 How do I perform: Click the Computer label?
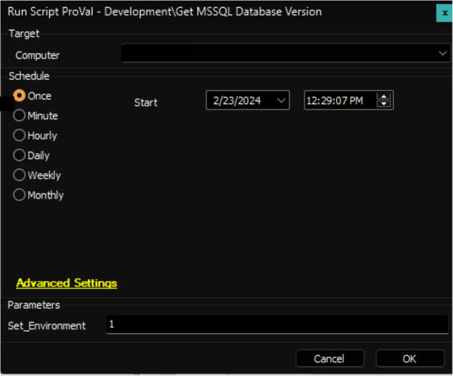[38, 55]
